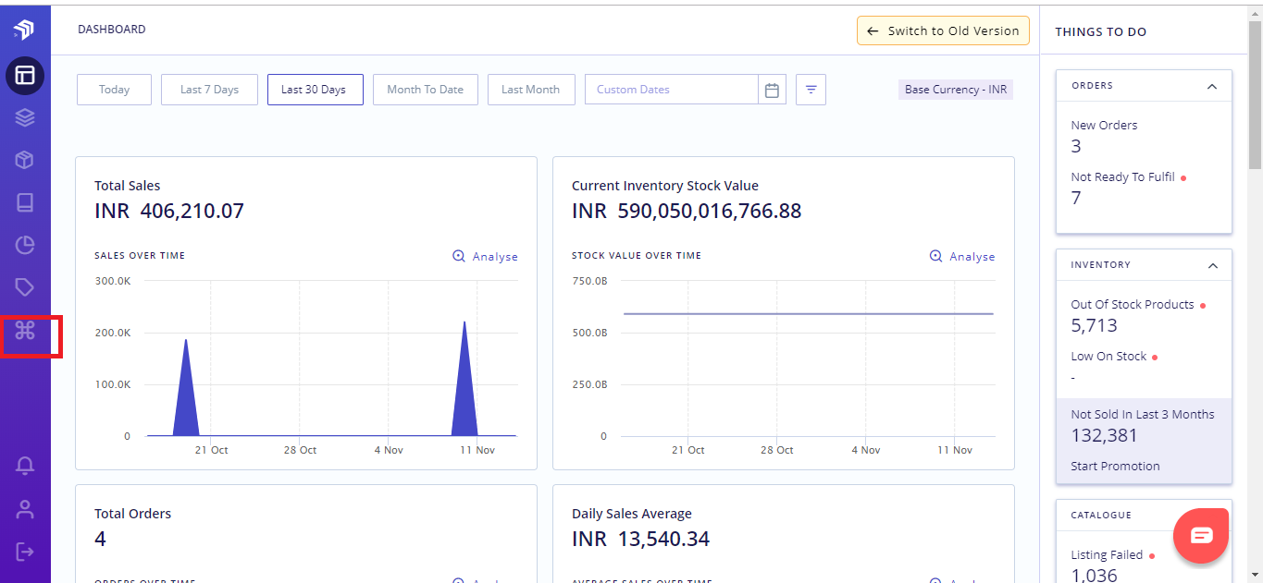
Task: Click the Not Ready To Fulfil count 7
Action: (x=1076, y=198)
